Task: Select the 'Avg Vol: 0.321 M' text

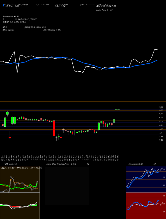Action: click(x=106, y=6)
